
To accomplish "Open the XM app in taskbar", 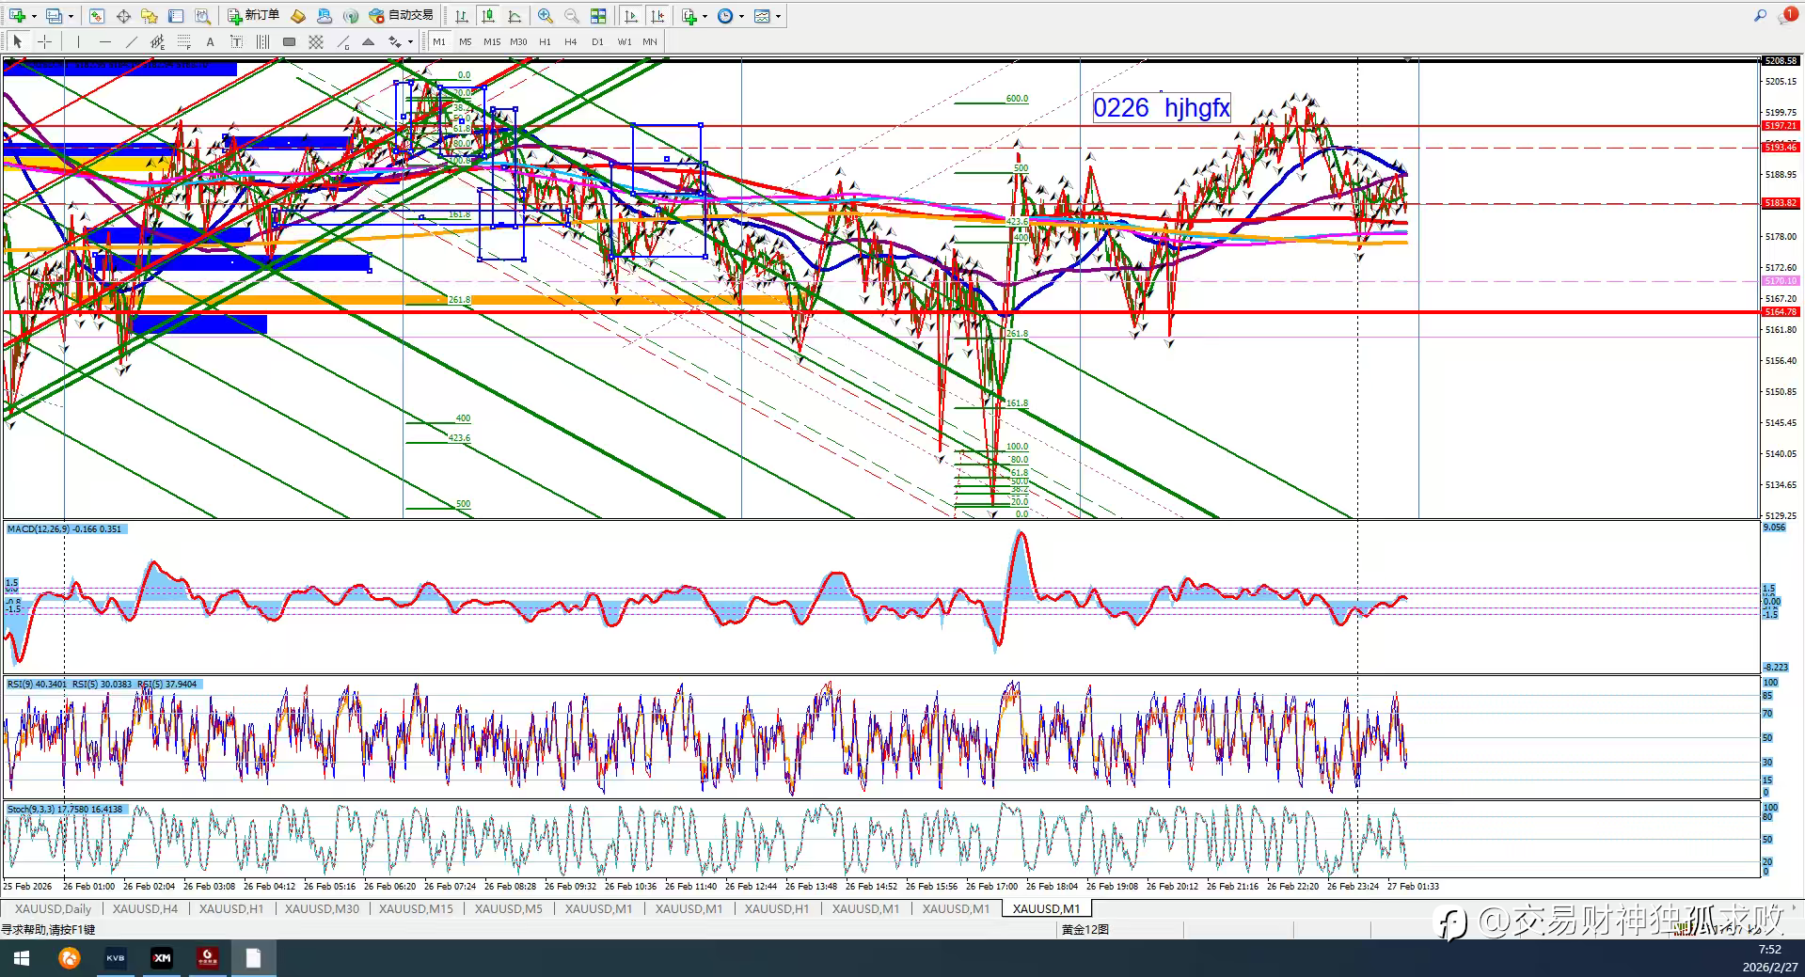I will [x=162, y=958].
